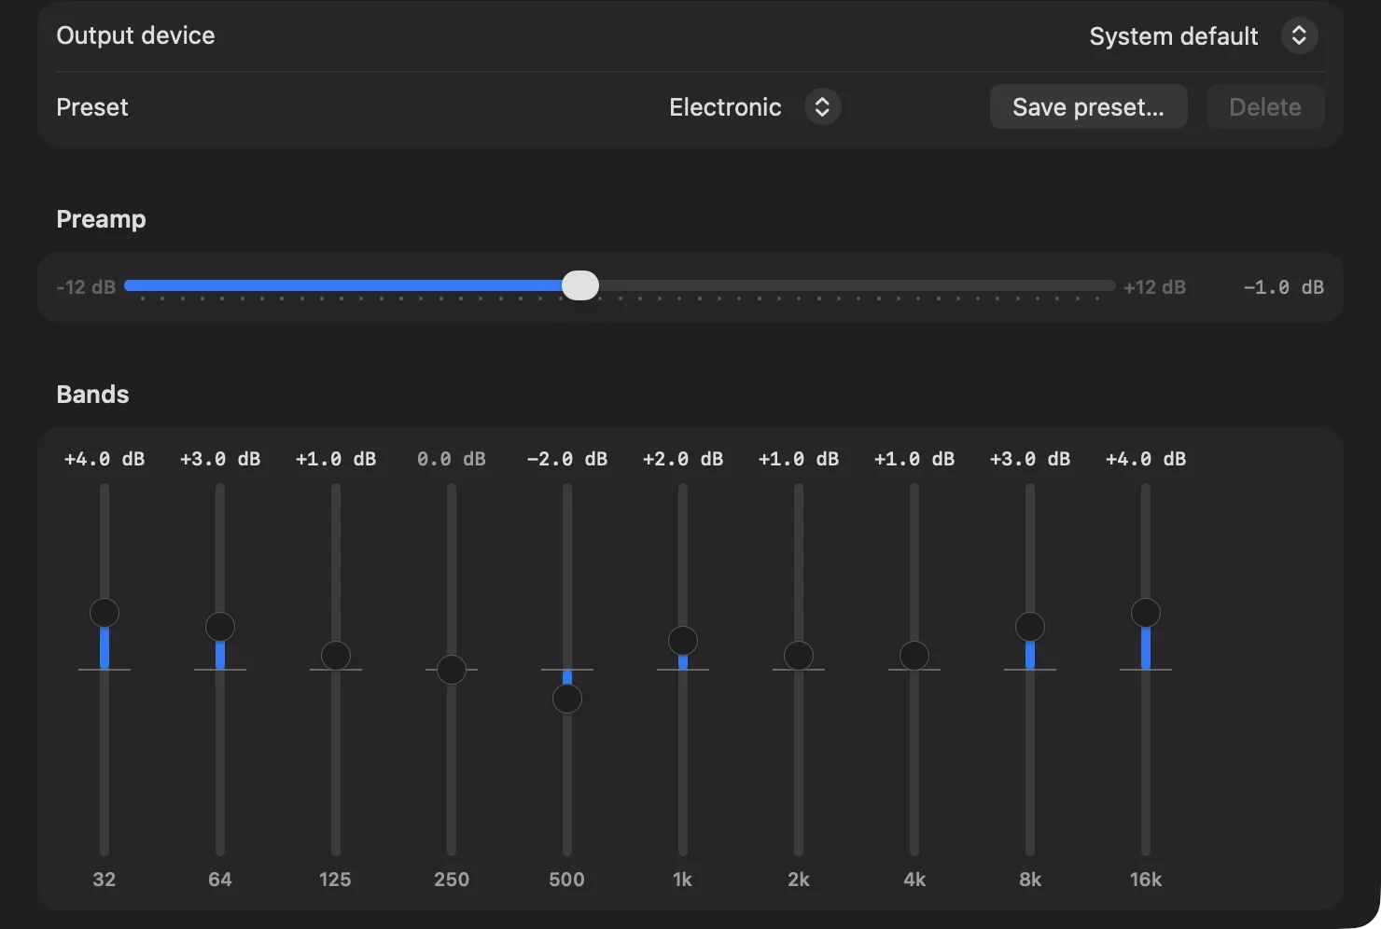
Task: Click the 32 Hz band slider knob
Action: tap(105, 613)
